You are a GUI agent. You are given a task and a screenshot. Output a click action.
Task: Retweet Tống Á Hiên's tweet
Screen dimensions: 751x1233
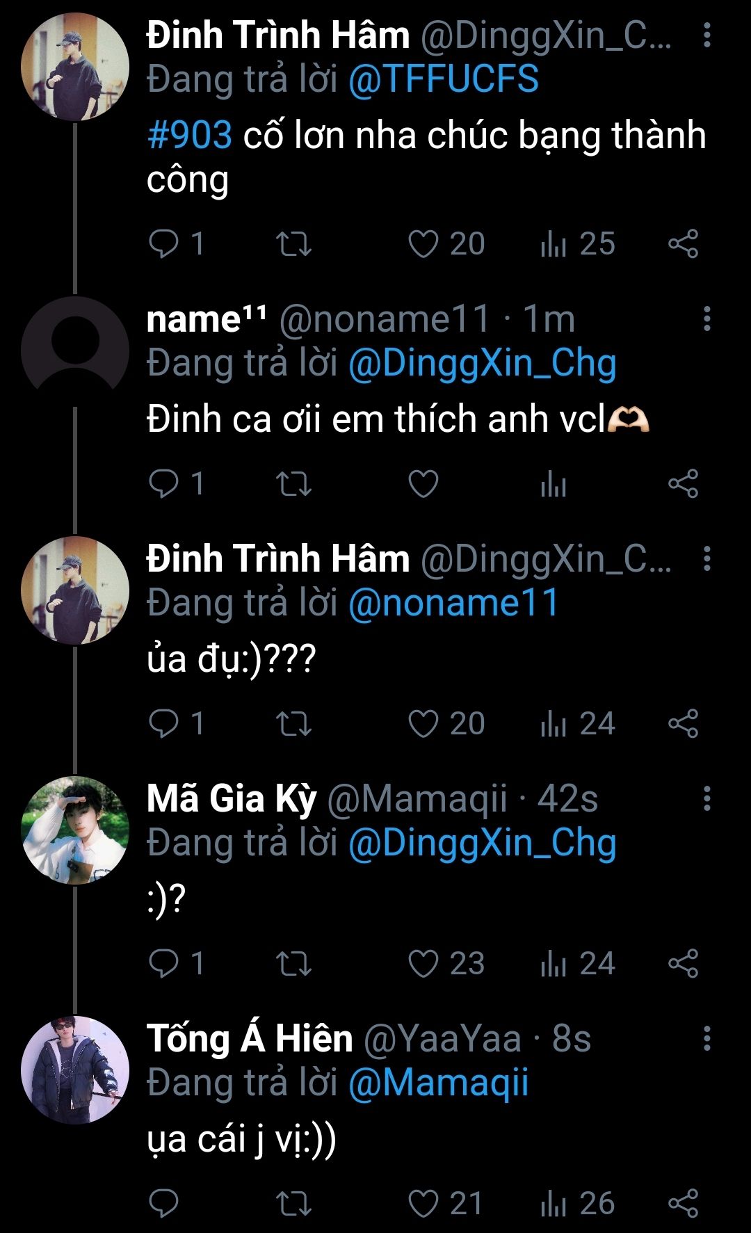(x=293, y=1204)
